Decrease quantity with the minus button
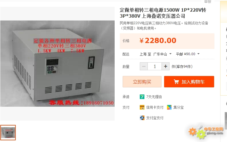This screenshot has width=227, height=142. click(144, 67)
